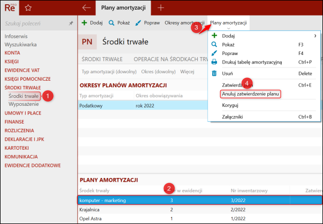Click the rok 2022 cell

(x=145, y=106)
